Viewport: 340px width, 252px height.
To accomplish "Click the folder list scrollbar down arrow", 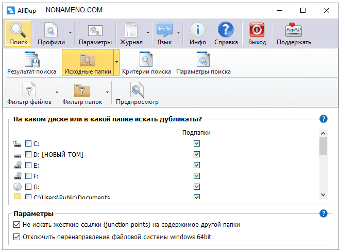I will click(323, 194).
